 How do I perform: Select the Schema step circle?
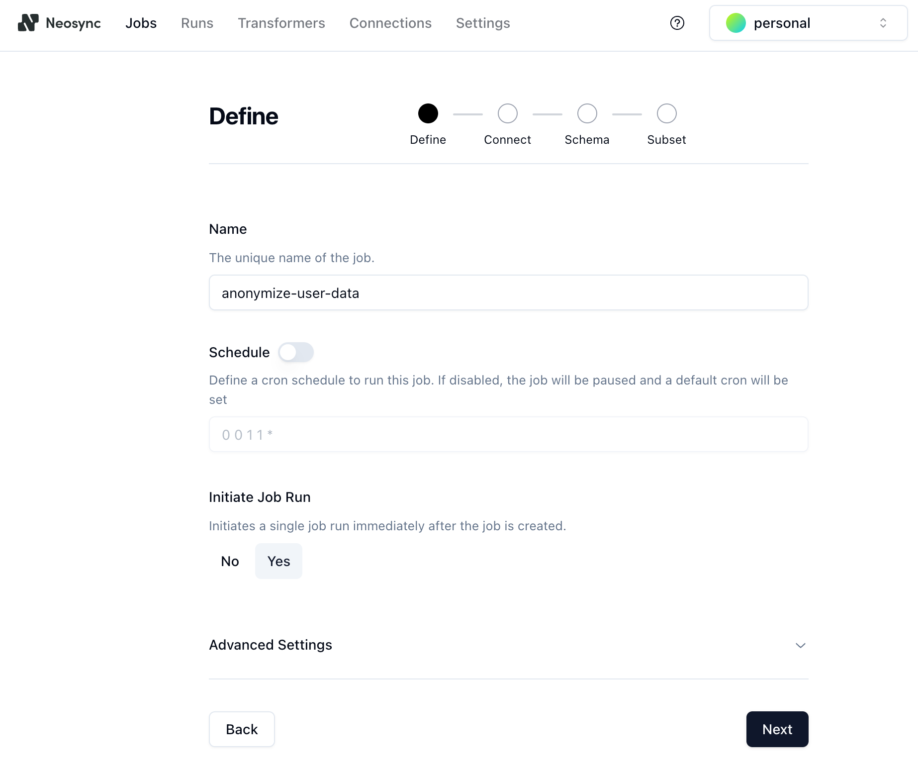point(587,113)
